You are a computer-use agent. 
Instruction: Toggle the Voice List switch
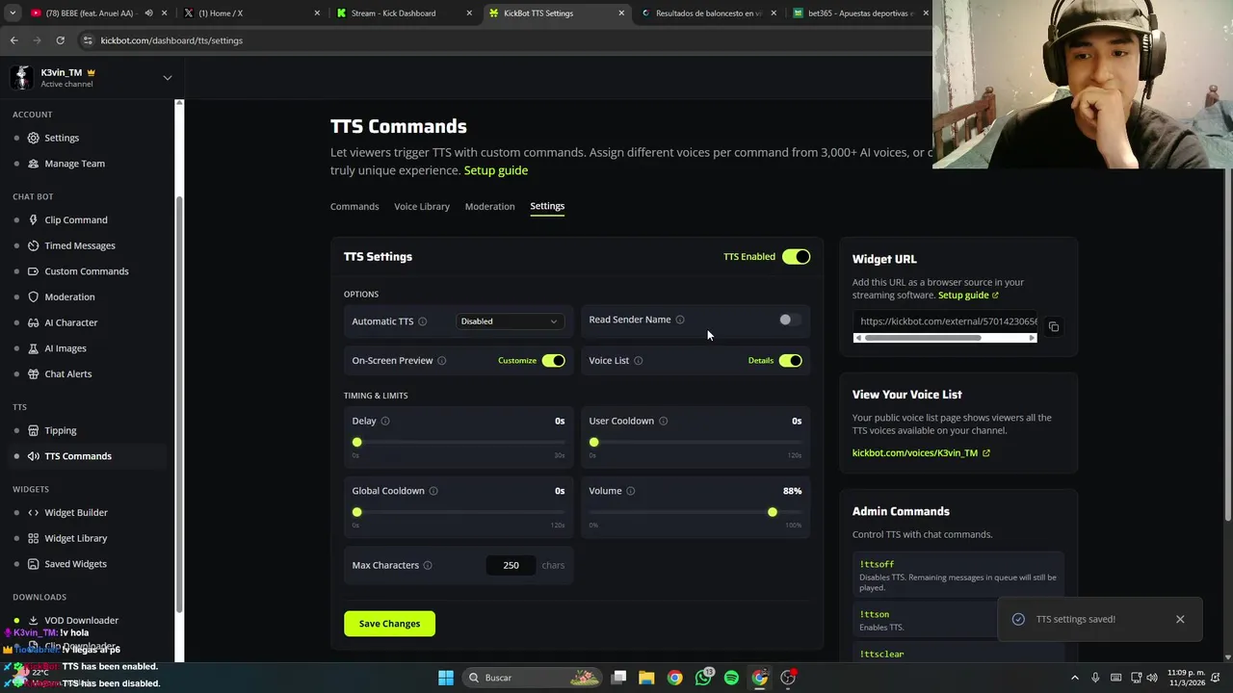(x=790, y=361)
